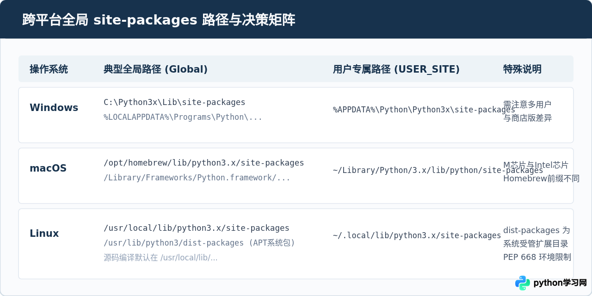This screenshot has height=296, width=592.
Task: Click the note 'PEP 668 环境限制'
Action: point(537,257)
